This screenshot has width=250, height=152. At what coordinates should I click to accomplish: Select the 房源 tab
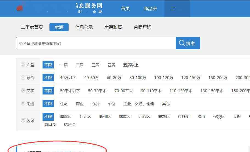pyautogui.click(x=59, y=27)
